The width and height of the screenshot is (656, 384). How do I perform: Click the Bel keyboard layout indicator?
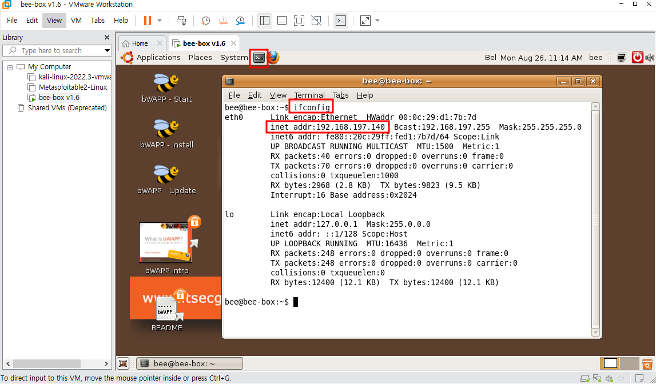pos(490,58)
